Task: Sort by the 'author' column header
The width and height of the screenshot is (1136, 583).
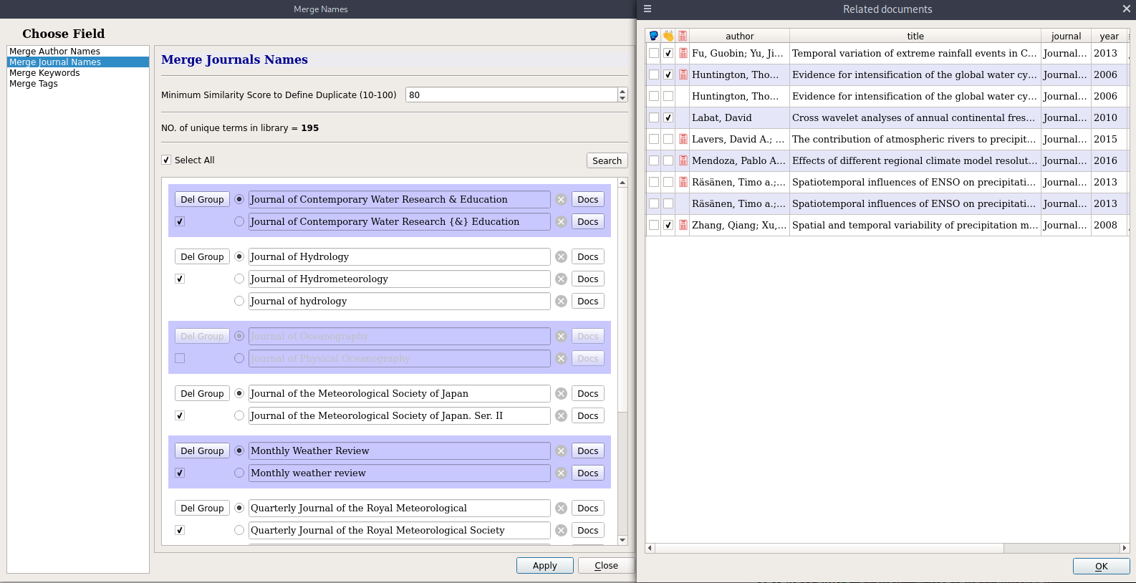Action: 740,36
